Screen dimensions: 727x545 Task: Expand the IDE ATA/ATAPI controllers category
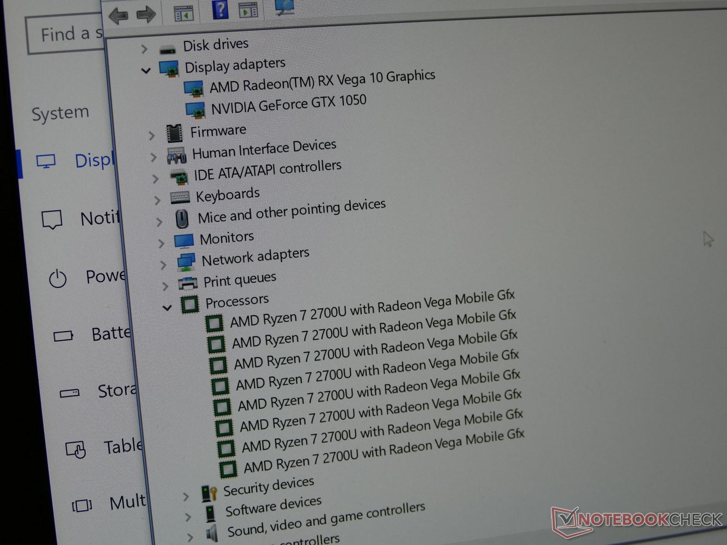156,179
